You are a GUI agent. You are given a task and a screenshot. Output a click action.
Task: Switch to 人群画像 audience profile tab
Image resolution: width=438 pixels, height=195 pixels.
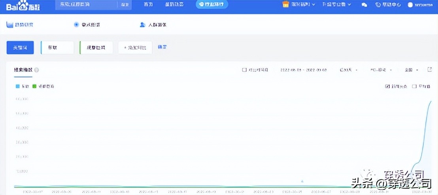point(153,25)
